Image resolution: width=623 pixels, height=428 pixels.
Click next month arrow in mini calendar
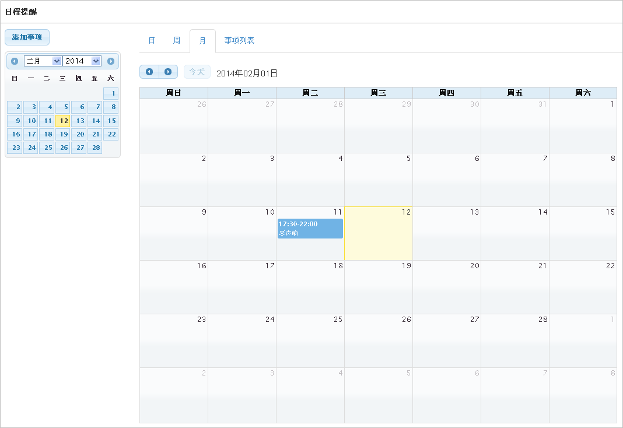pos(111,61)
